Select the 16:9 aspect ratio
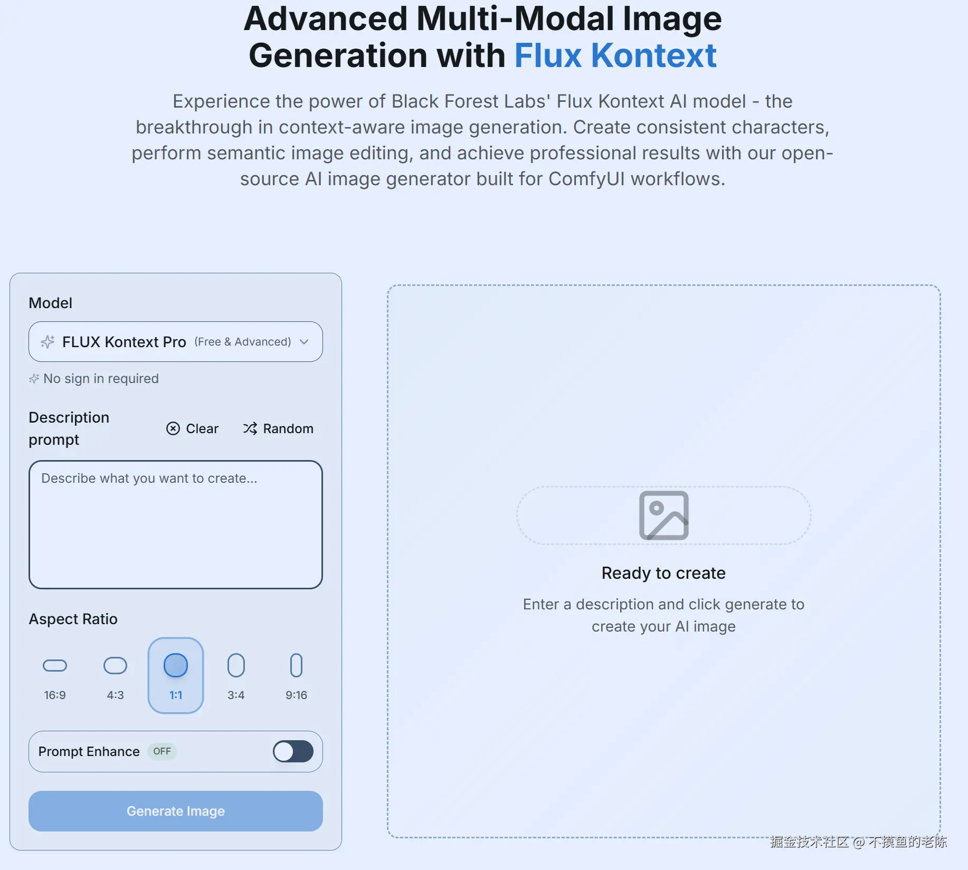Viewport: 968px width, 870px height. [x=55, y=676]
